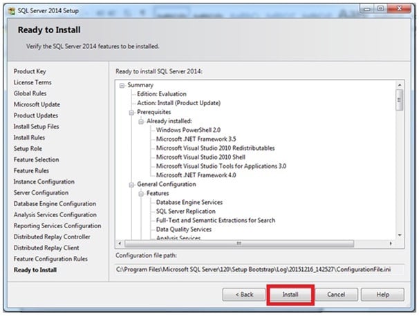Select the Install Setup Files step

37,127
